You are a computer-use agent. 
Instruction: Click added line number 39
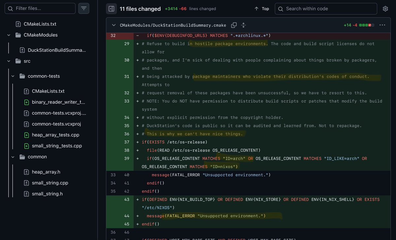coord(127,158)
